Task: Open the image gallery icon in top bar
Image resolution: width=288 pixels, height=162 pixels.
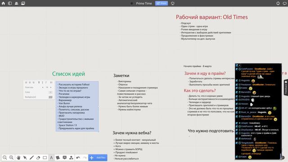Action: (23, 3)
